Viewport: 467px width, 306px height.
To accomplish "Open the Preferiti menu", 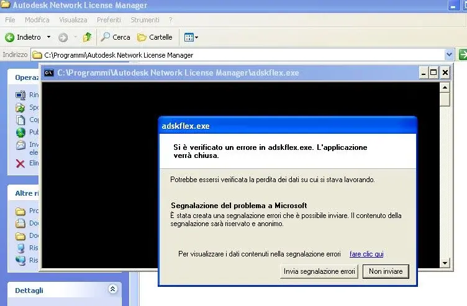I will click(109, 20).
